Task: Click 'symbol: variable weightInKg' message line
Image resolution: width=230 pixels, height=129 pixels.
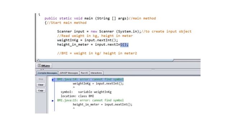Action: [x=86, y=92]
